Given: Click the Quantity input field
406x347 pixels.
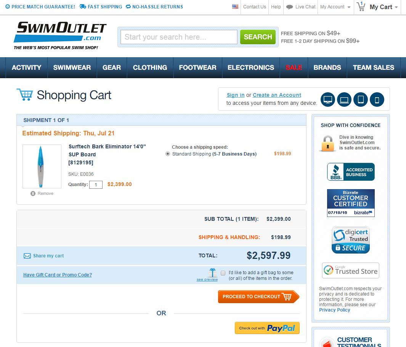Looking at the screenshot, I should coord(96,185).
